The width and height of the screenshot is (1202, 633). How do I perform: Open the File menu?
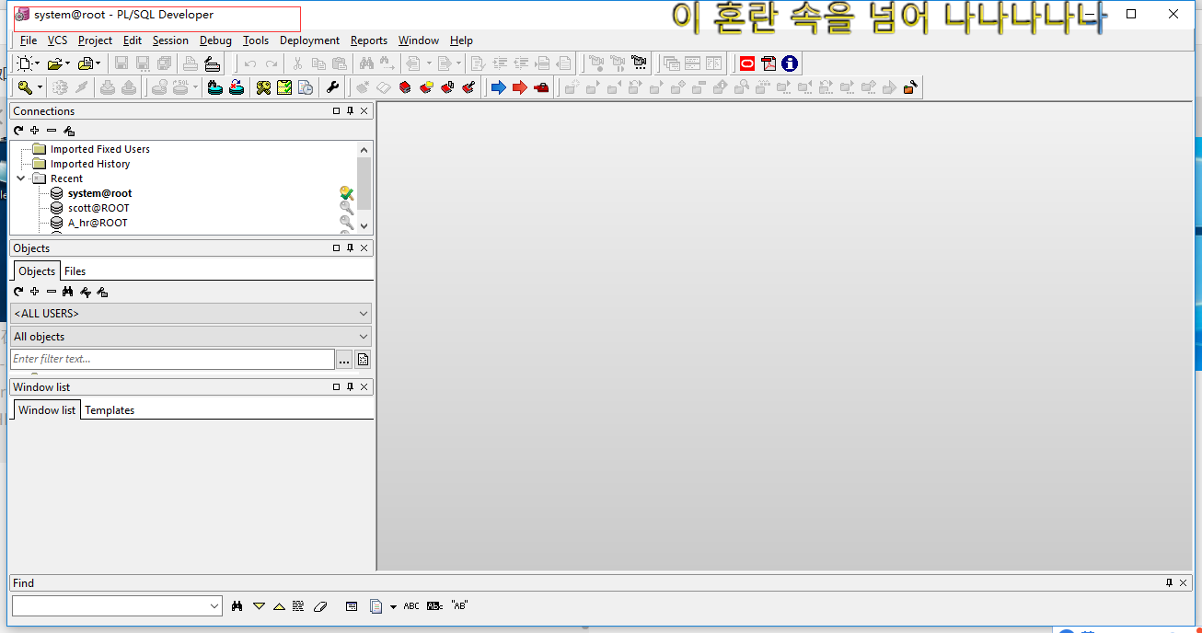(x=29, y=40)
